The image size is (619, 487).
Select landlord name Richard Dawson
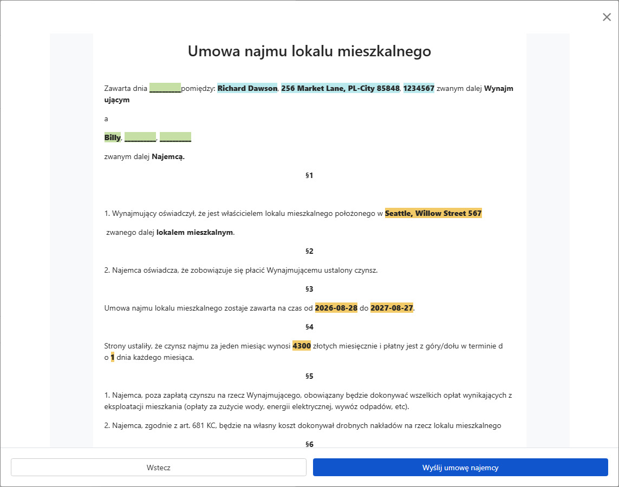(247, 88)
